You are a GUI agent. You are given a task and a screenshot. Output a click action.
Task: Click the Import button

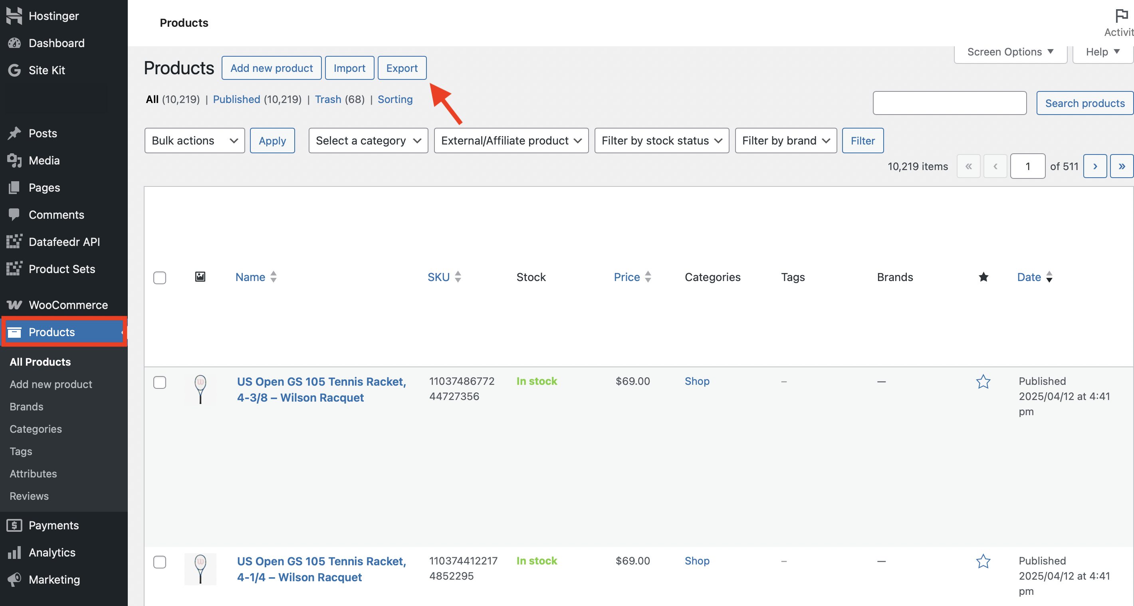tap(349, 68)
